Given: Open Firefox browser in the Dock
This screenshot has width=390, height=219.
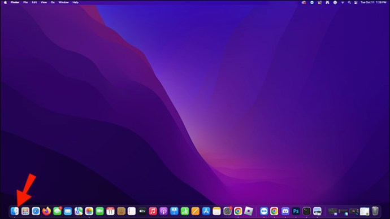Looking at the screenshot, I should tap(46, 211).
